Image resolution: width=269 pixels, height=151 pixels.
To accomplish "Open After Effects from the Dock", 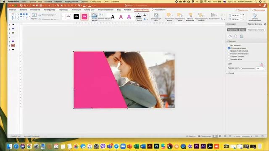I will (203, 146).
